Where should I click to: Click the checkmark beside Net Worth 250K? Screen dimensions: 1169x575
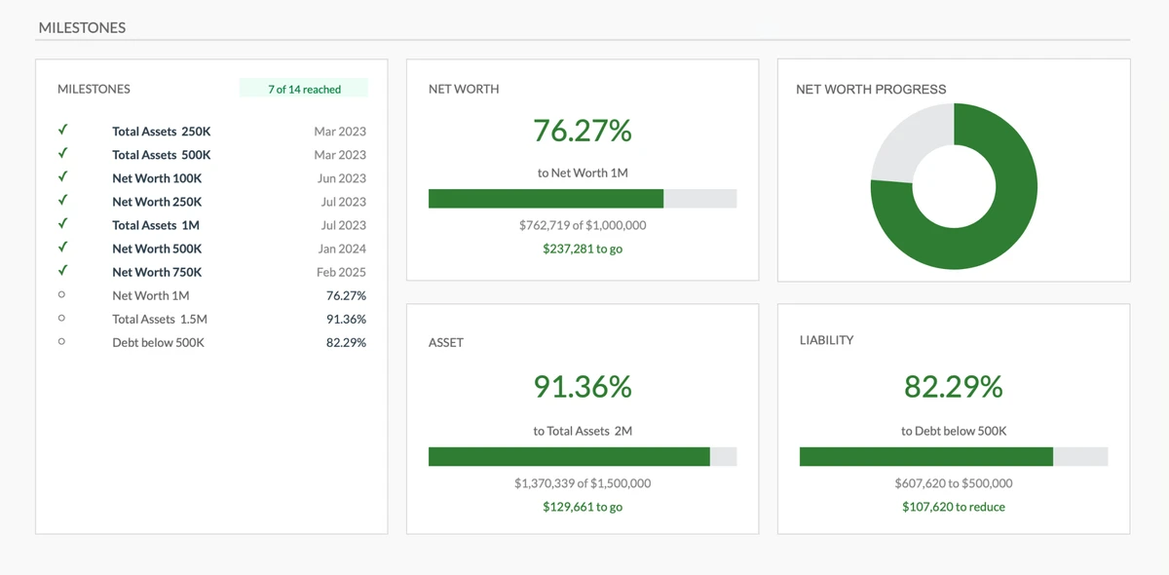[63, 200]
